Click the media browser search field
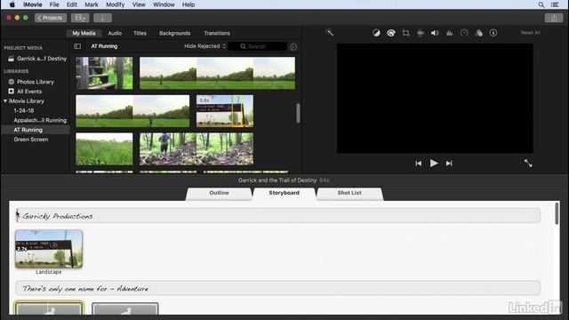569x320 pixels. pos(258,46)
